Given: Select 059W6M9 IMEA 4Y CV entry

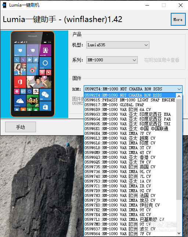Looking at the screenshot, I should tap(130, 152).
